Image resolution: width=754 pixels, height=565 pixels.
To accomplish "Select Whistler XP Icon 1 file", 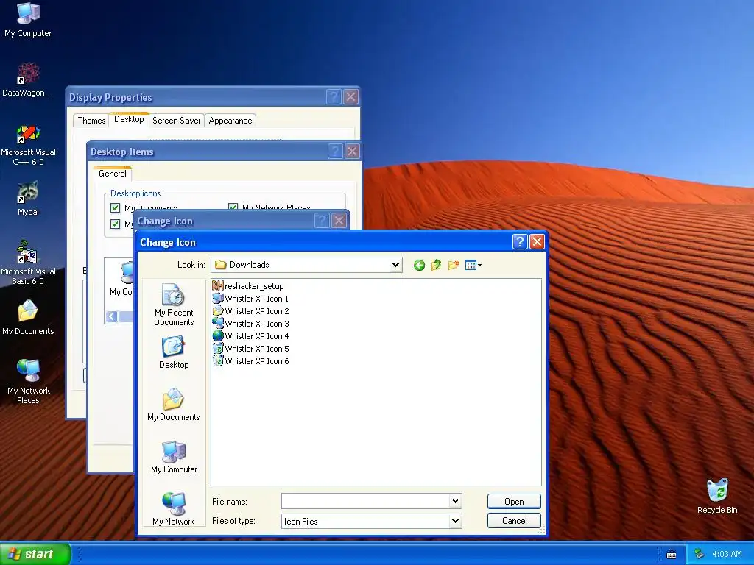I will pos(250,299).
